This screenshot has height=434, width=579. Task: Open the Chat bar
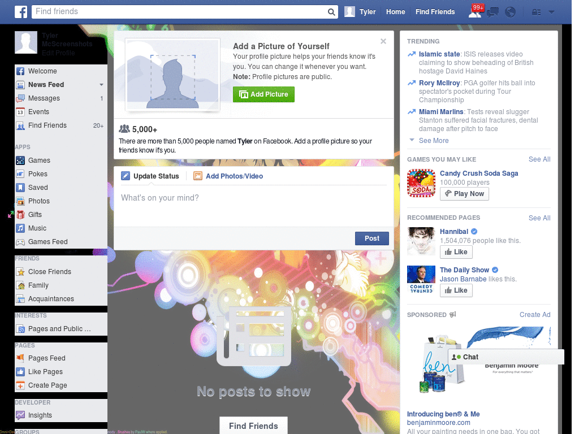click(x=505, y=357)
